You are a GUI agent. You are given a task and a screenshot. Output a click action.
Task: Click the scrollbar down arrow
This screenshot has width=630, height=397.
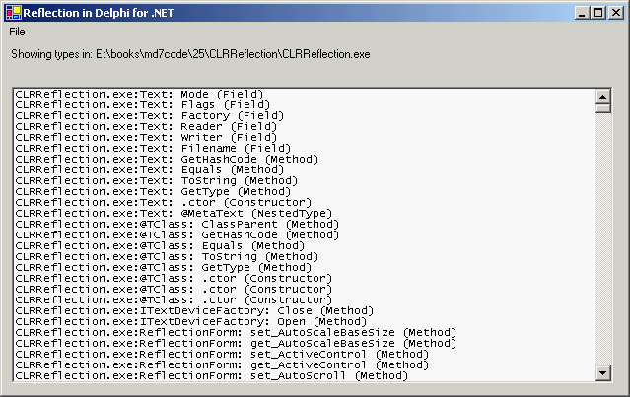[603, 373]
